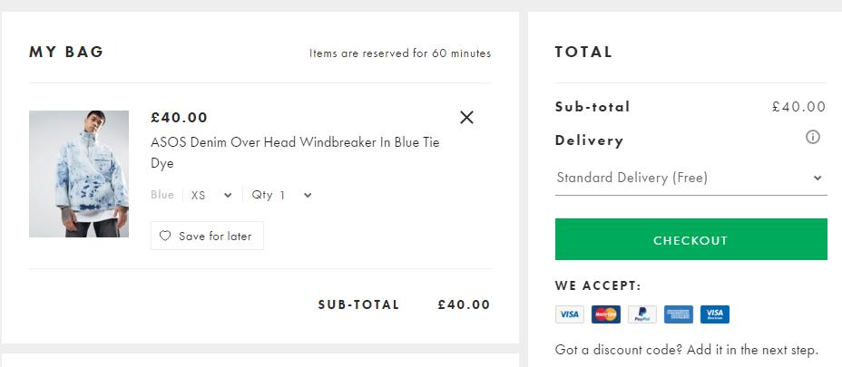Click the £40.00 item price
The height and width of the screenshot is (367, 842).
[180, 117]
